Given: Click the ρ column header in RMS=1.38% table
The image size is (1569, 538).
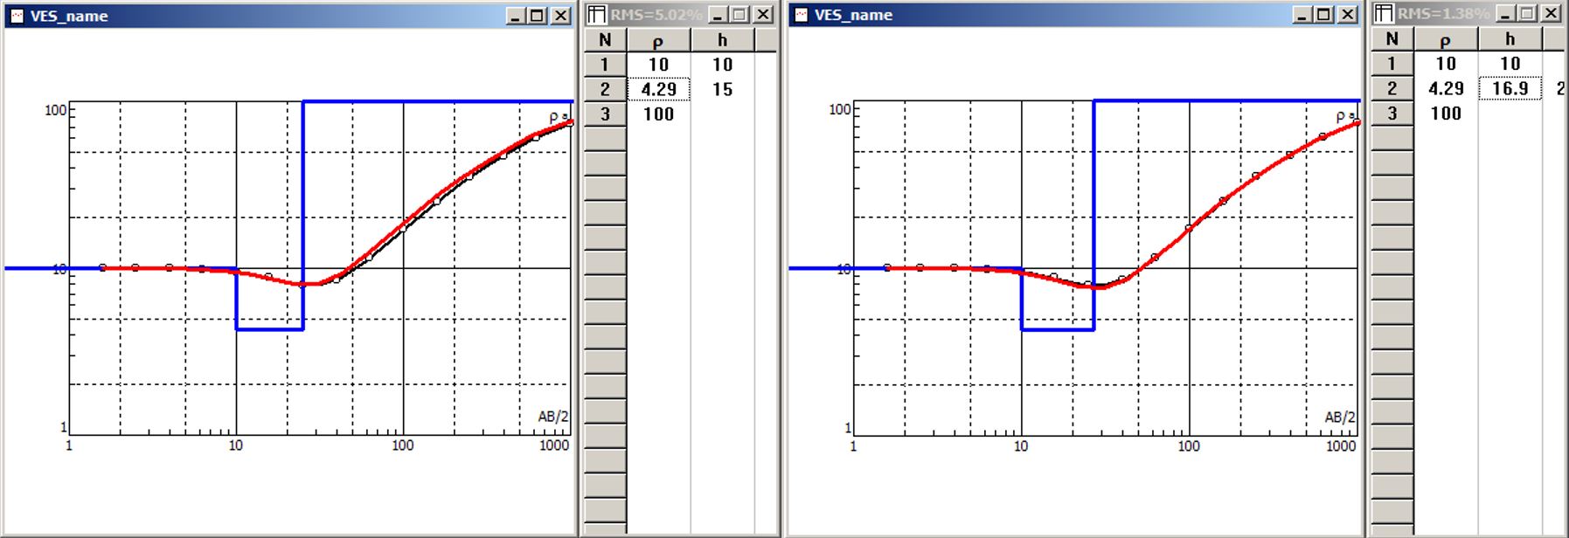Looking at the screenshot, I should 1446,39.
